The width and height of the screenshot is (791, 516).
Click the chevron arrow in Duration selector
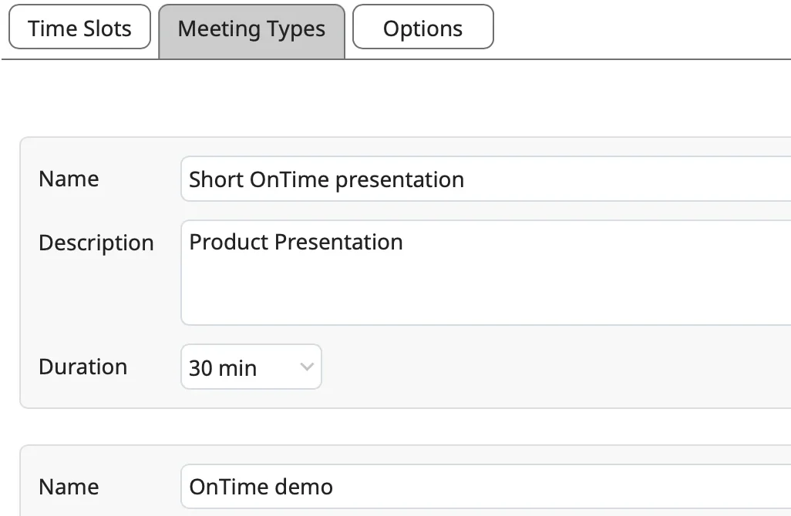click(x=306, y=367)
